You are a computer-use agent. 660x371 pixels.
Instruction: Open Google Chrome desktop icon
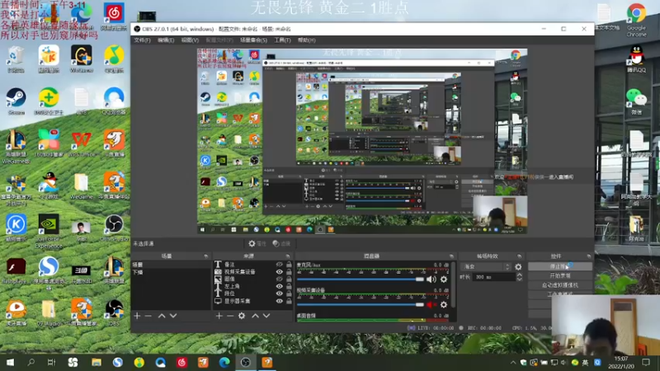(636, 19)
